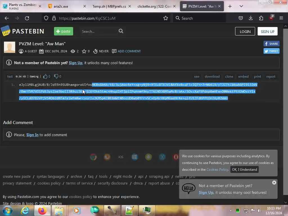This screenshot has height=216, width=288.
Task: Go back to the previous page
Action: [7, 18]
